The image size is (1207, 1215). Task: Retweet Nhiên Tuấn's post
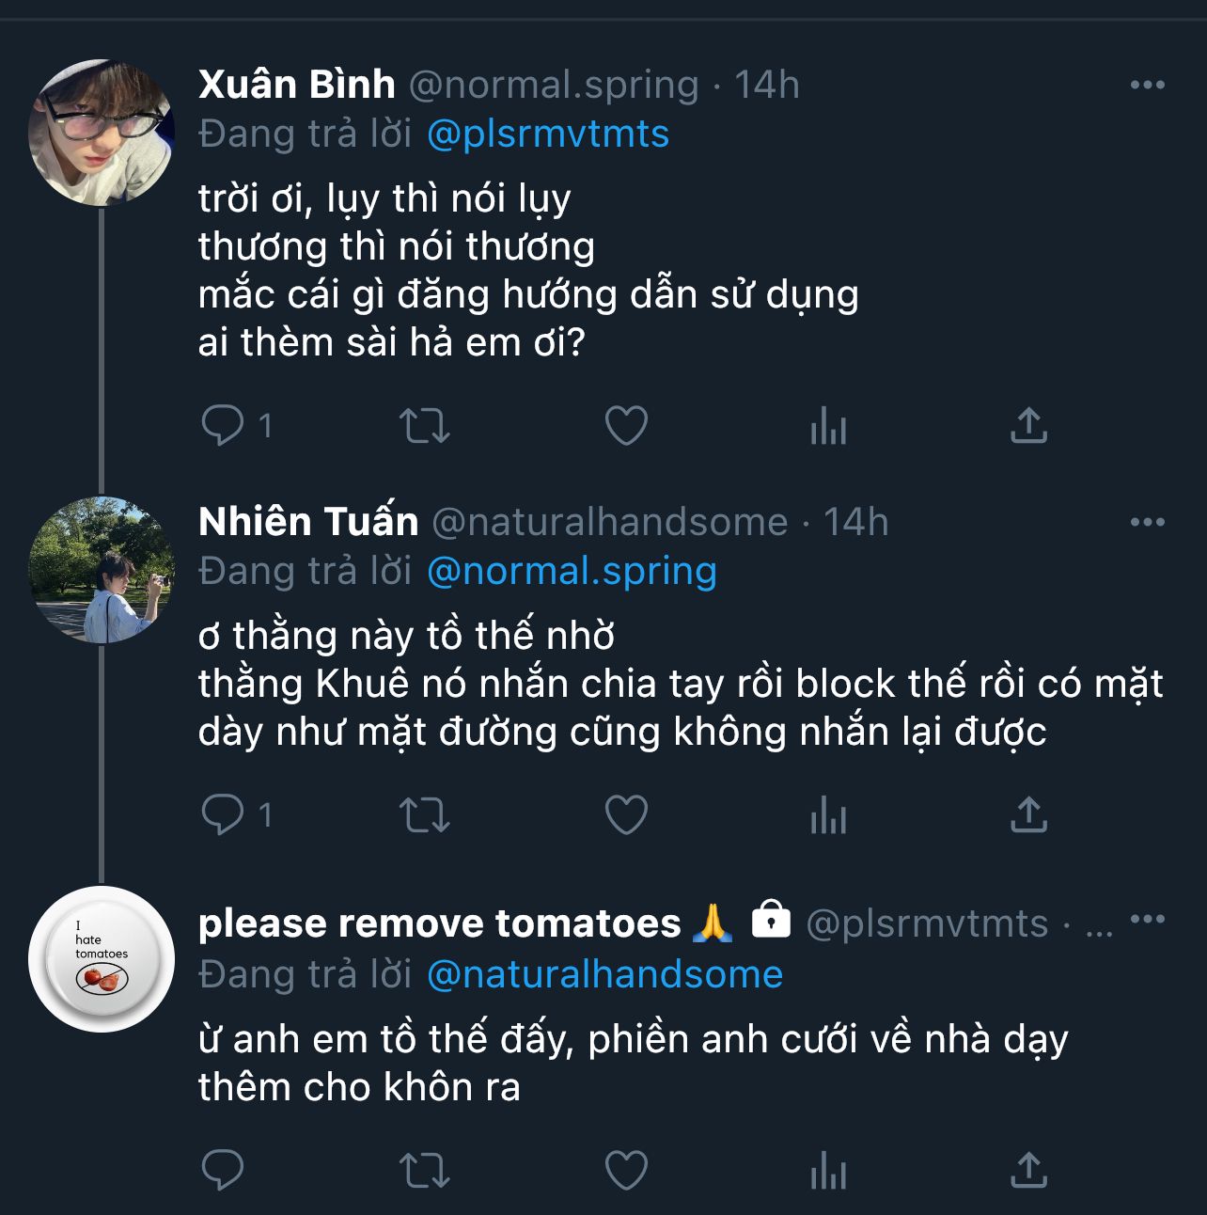(x=425, y=814)
